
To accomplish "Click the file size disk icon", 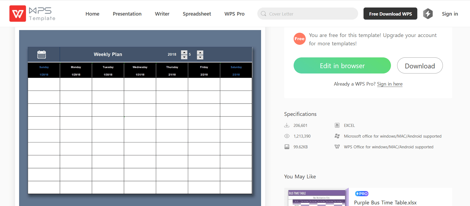I will [x=287, y=147].
